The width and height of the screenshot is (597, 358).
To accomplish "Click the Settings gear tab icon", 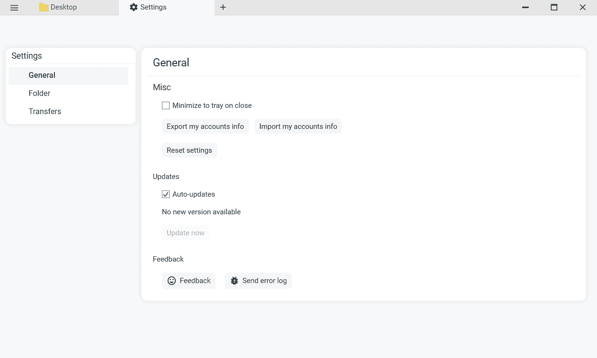I will [134, 7].
